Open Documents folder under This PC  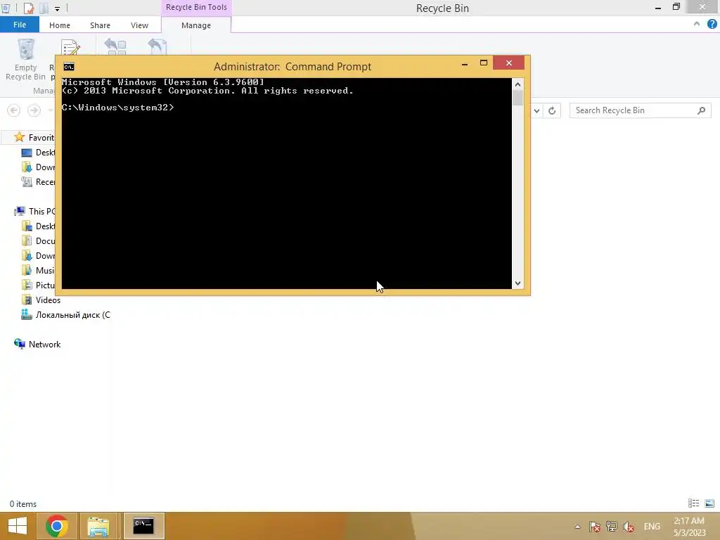point(45,240)
